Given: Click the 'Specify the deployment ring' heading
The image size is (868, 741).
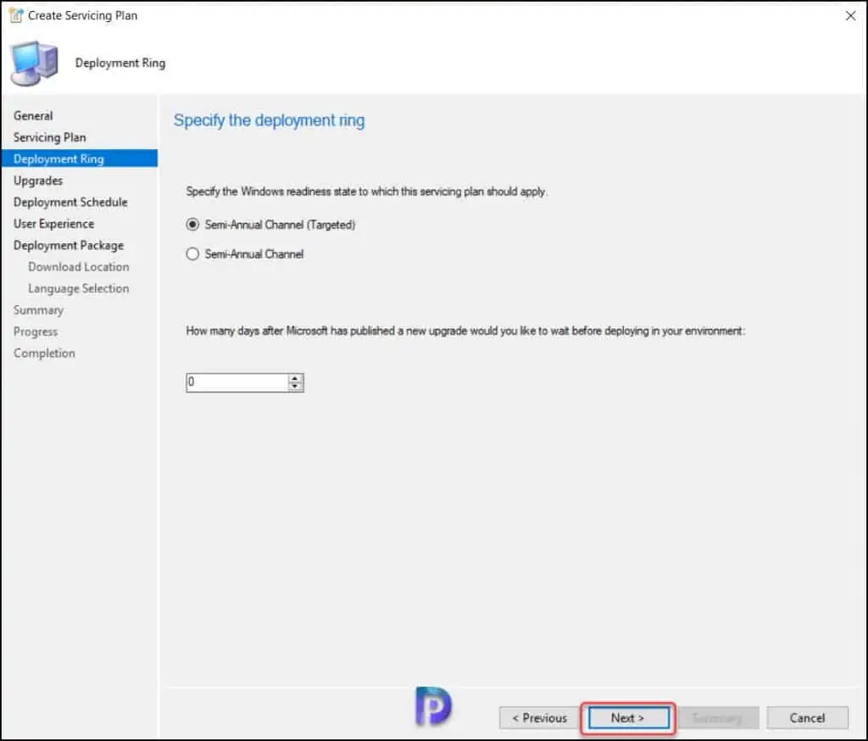Looking at the screenshot, I should [x=269, y=120].
